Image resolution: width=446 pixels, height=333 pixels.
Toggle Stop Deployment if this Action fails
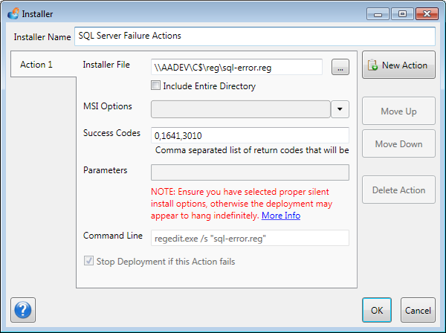tap(88, 261)
